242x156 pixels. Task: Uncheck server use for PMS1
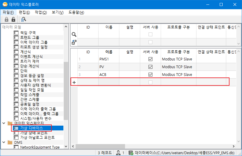pyautogui.click(x=150, y=59)
